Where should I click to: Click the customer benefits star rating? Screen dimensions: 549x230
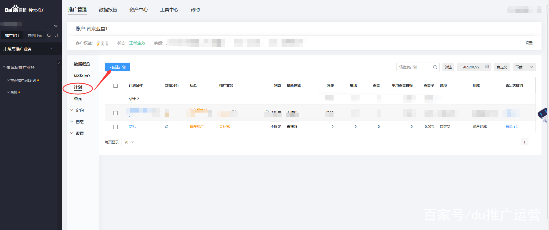pos(103,43)
